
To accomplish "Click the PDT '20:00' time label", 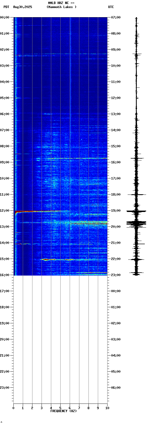I will tap(5, 339).
